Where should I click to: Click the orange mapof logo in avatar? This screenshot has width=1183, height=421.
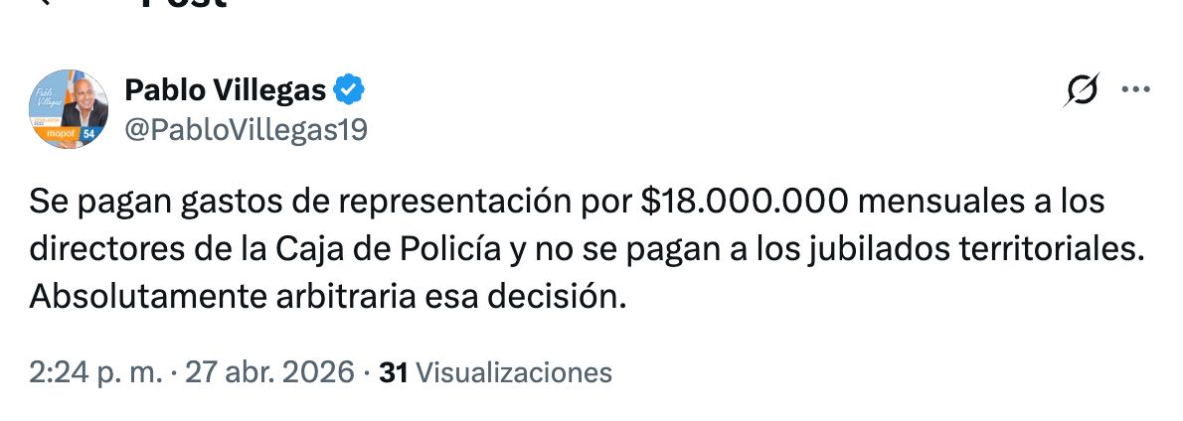[x=60, y=133]
